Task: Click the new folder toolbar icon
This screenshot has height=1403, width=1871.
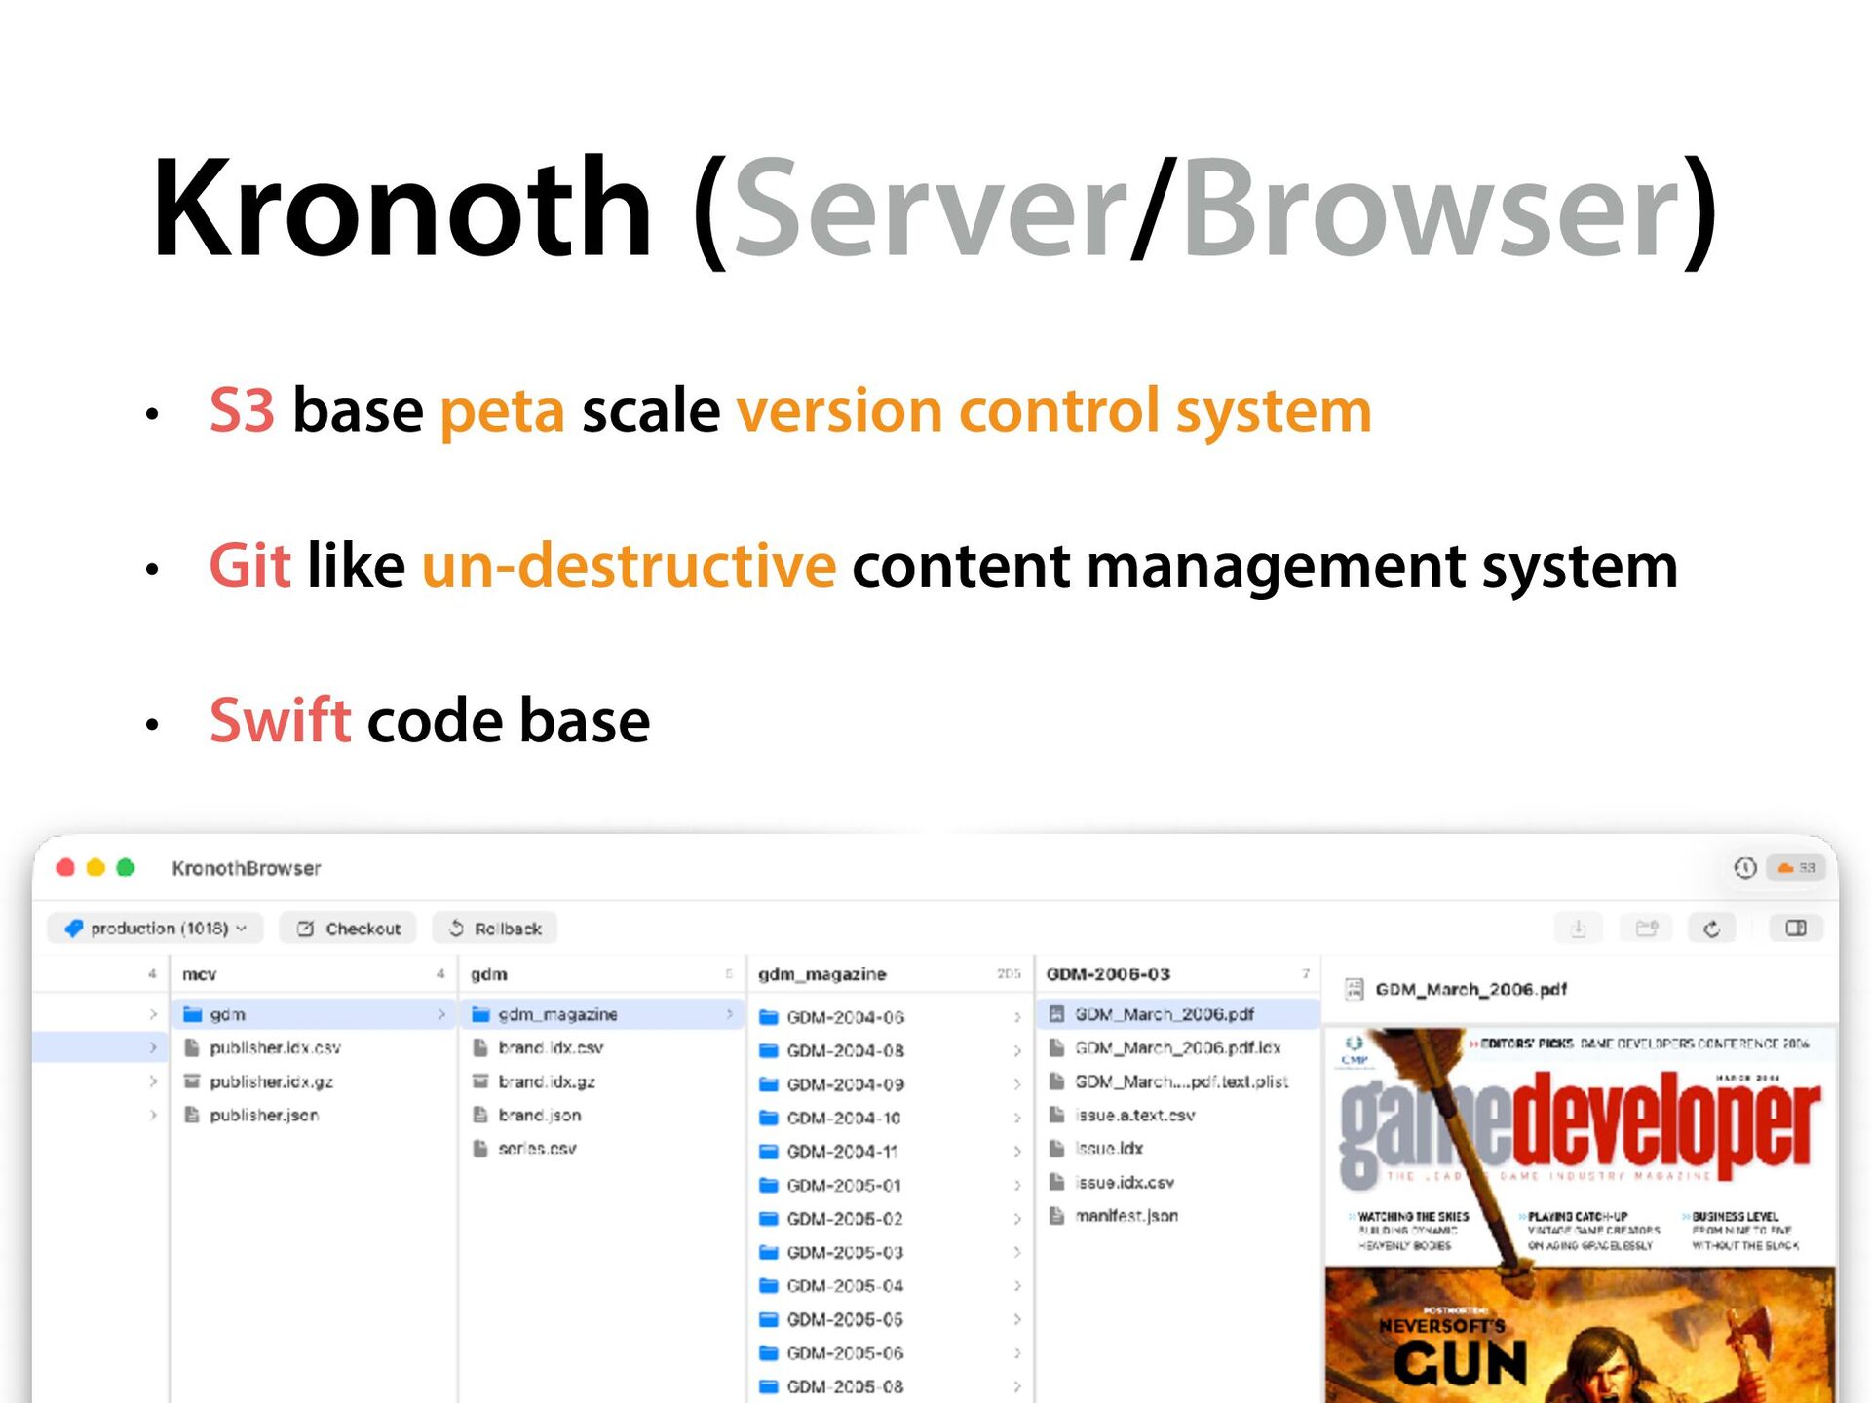Action: pos(1647,929)
